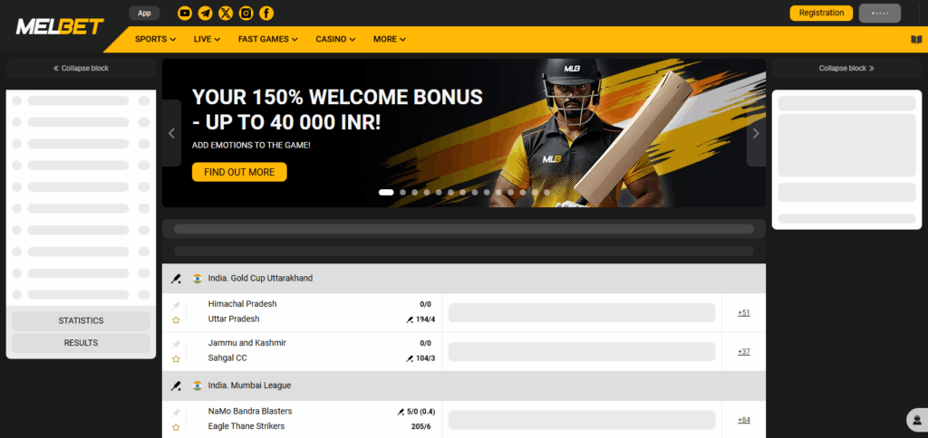Open the LIVE menu item

pos(208,40)
